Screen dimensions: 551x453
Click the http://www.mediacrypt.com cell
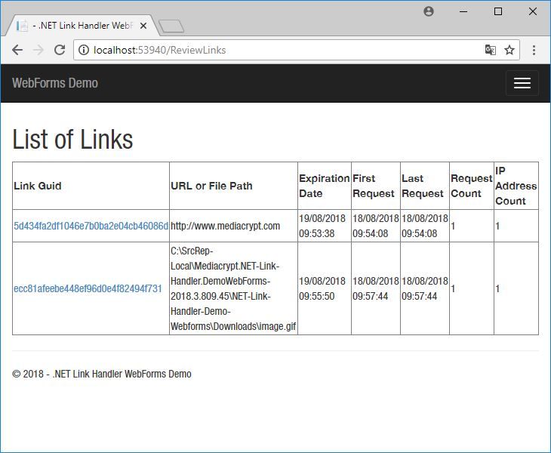(x=225, y=226)
